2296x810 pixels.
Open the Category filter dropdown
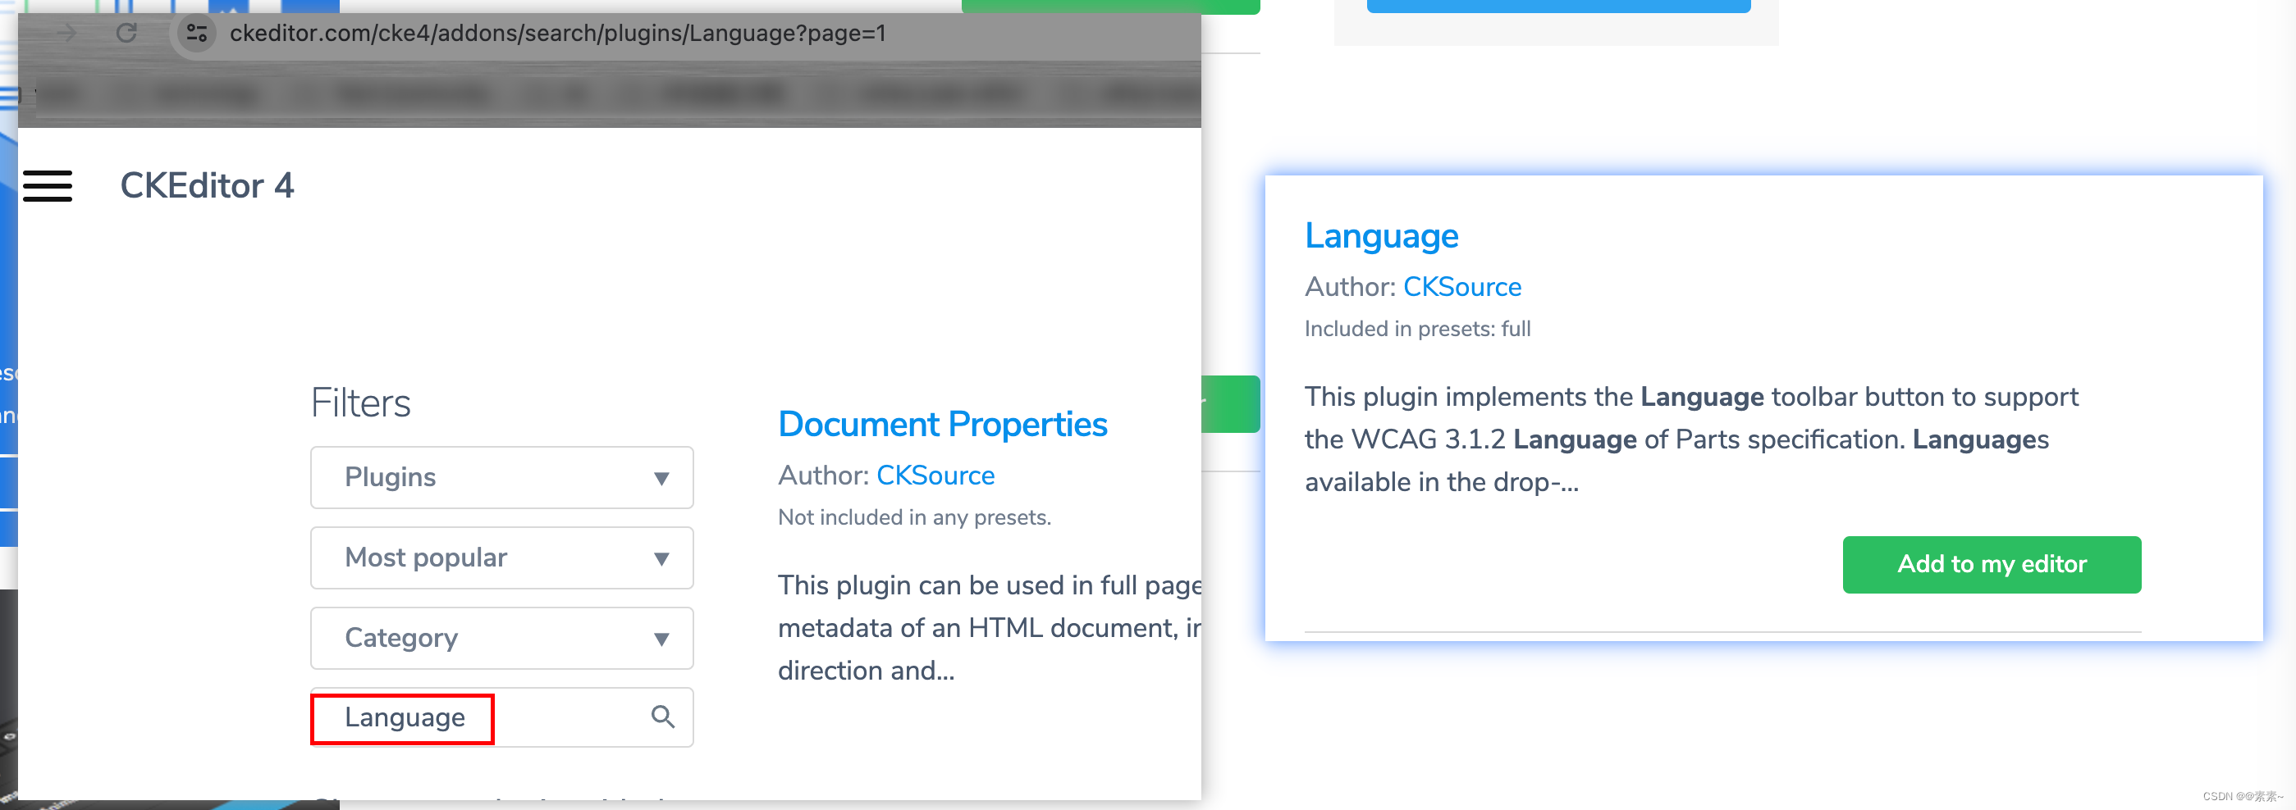pos(502,638)
